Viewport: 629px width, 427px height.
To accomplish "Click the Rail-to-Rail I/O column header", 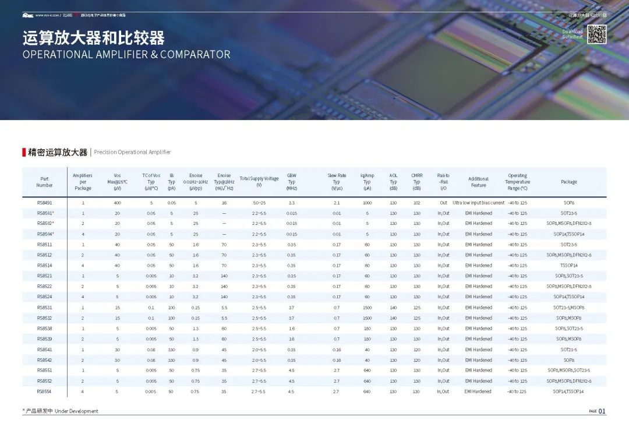I will coord(443,182).
